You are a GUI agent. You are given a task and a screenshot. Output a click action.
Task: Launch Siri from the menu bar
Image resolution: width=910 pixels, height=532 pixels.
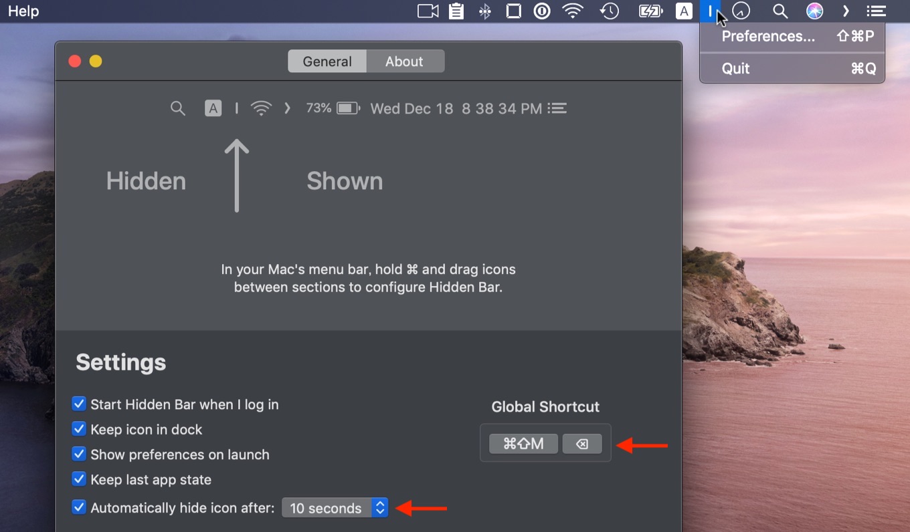coord(814,11)
